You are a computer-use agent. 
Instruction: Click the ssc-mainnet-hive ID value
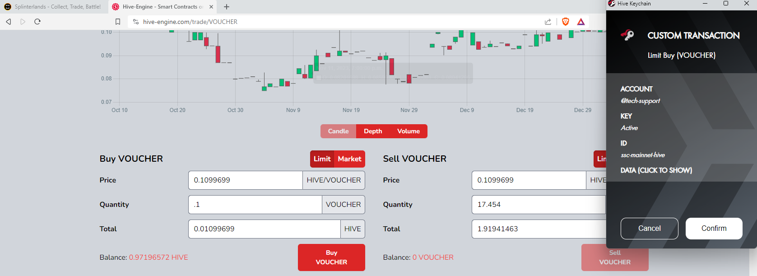coord(643,155)
